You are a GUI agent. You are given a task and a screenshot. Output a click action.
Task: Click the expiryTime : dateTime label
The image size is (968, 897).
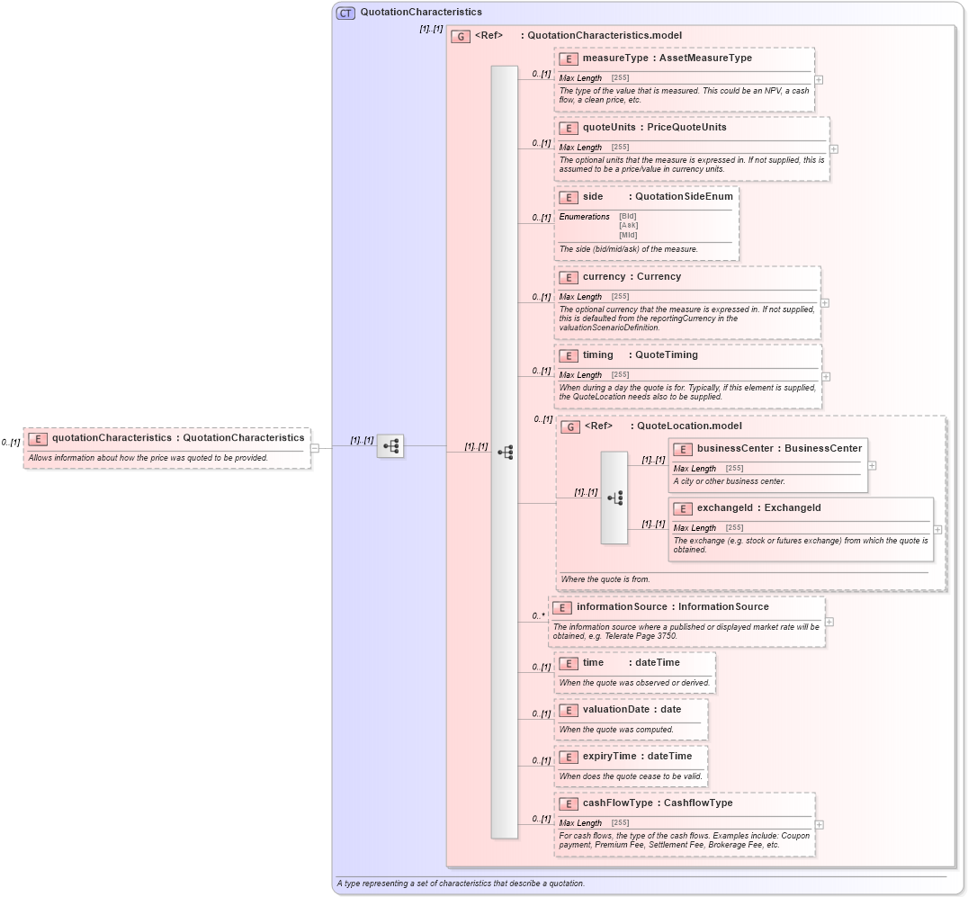click(x=637, y=757)
